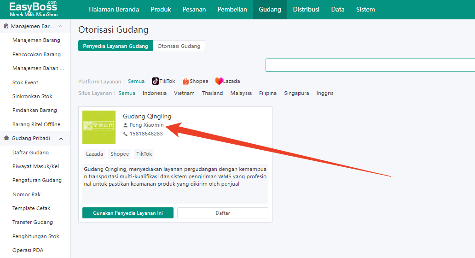Image resolution: width=475 pixels, height=258 pixels.
Task: Open Stok Event sidebar item
Action: [x=25, y=82]
